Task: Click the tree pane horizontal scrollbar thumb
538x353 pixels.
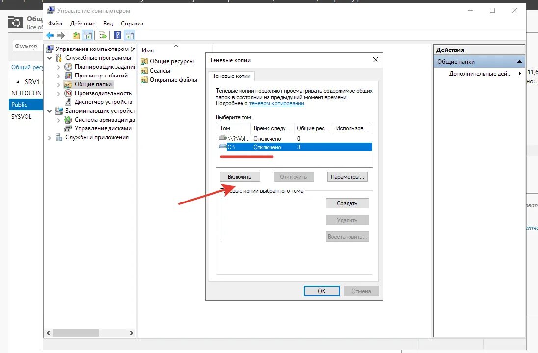Action: click(x=76, y=333)
